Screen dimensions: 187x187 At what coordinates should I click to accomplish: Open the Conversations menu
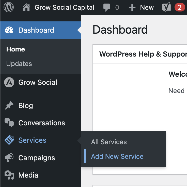[42, 123]
